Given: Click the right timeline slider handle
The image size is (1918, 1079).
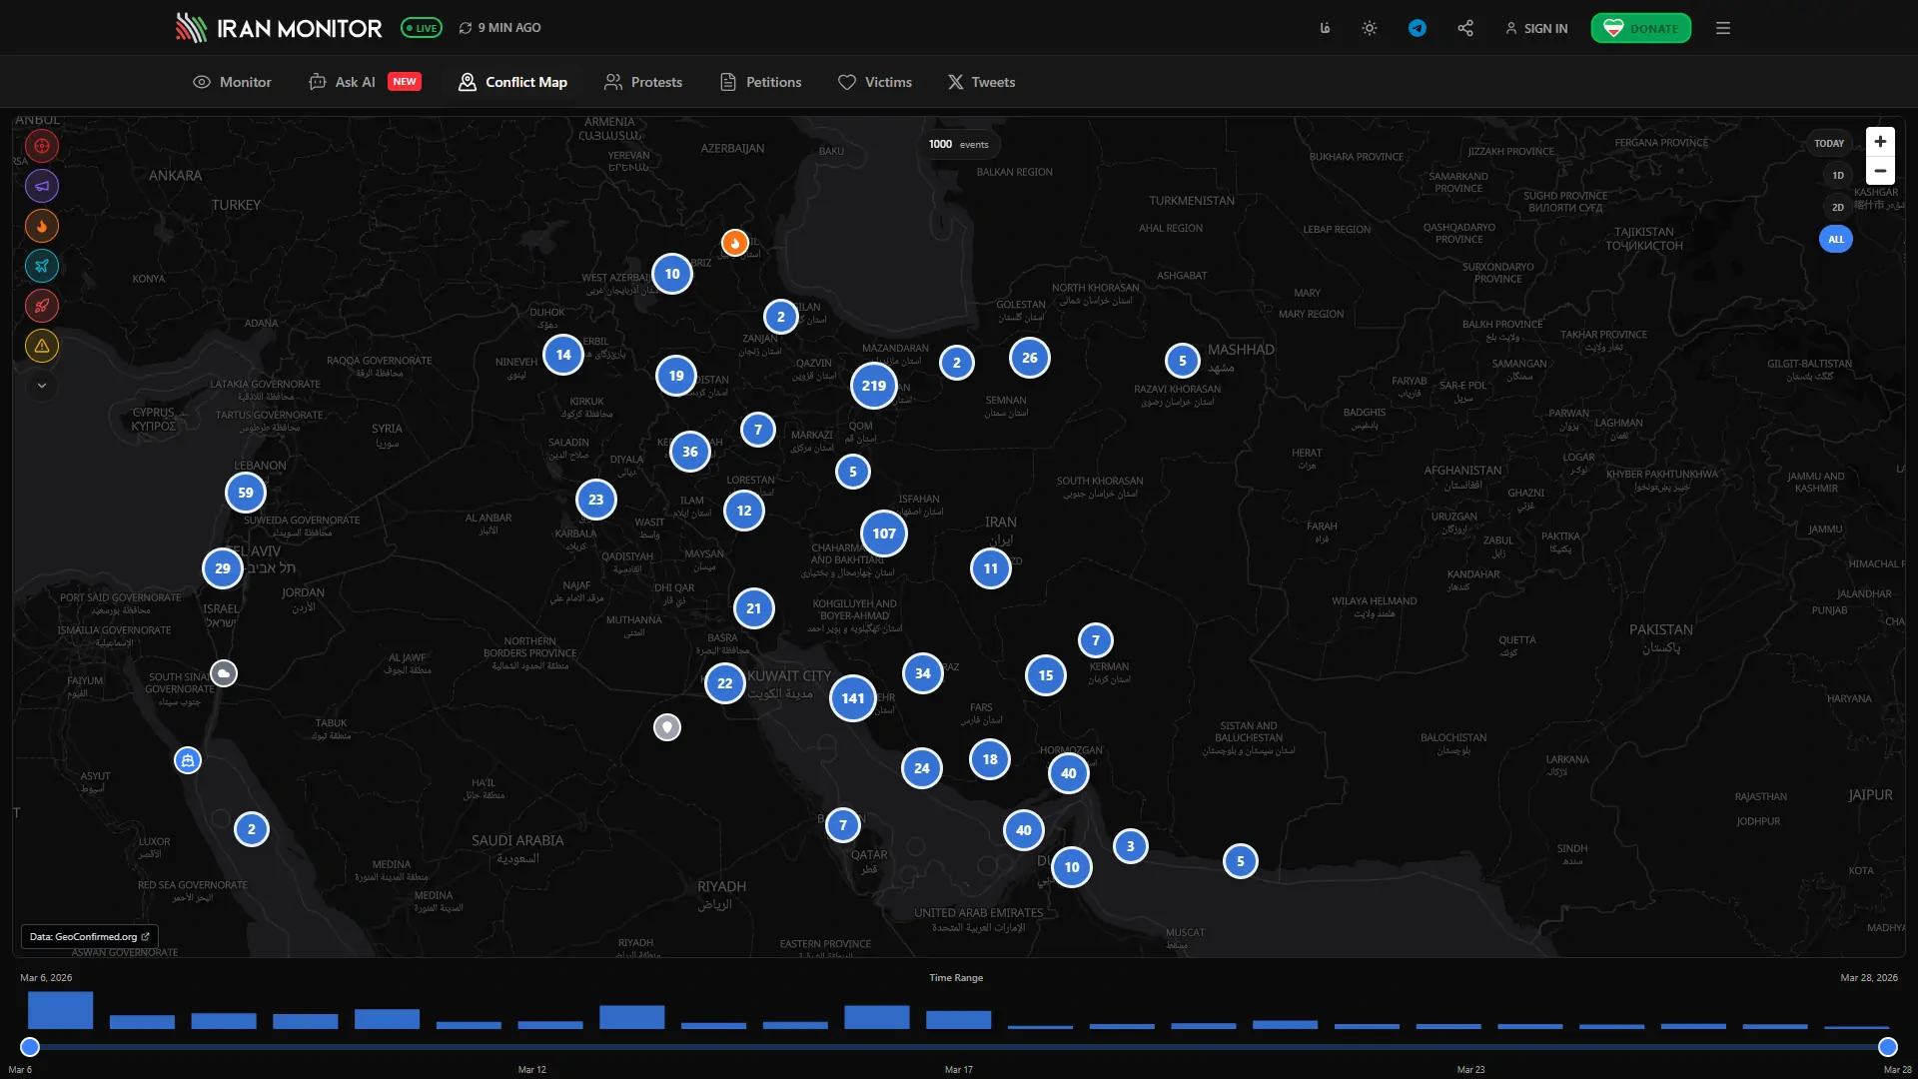Looking at the screenshot, I should tap(1887, 1047).
